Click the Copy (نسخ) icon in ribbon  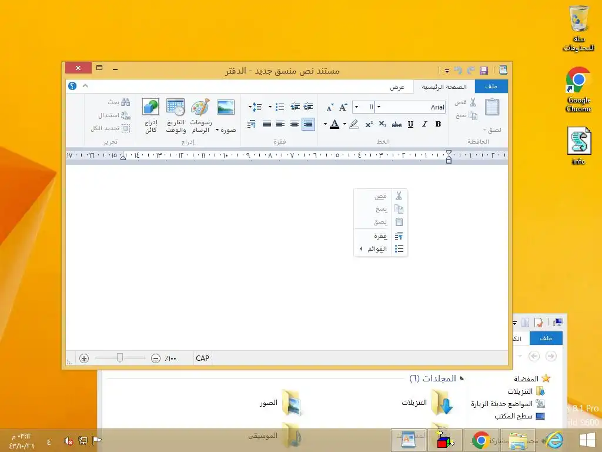click(473, 115)
